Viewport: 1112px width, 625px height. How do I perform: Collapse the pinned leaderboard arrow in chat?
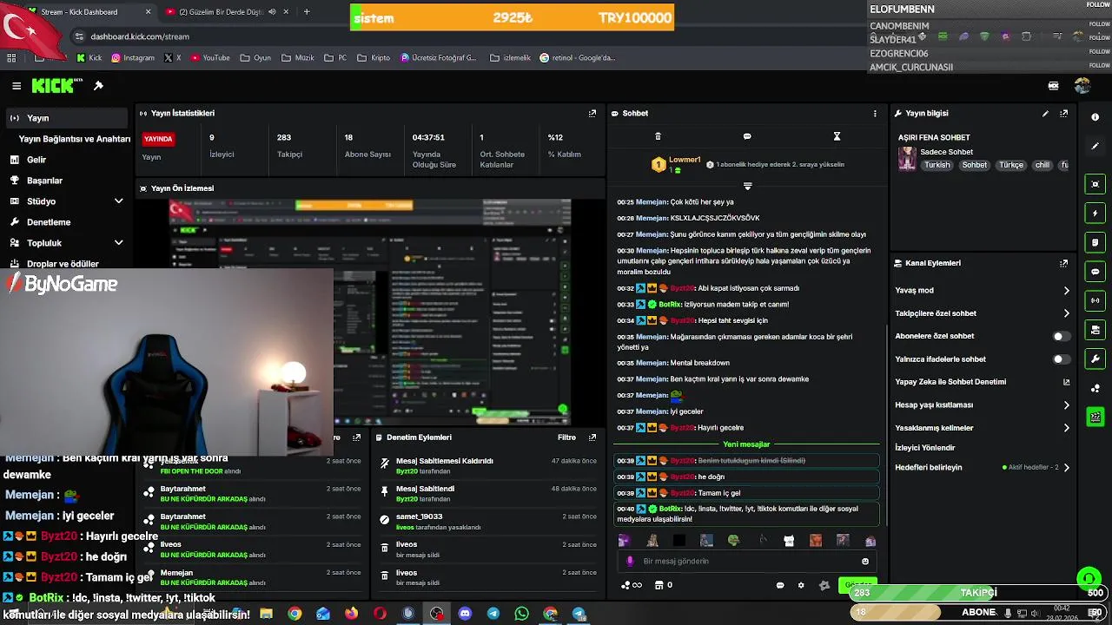point(747,186)
